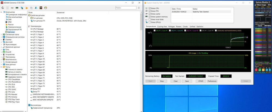Enable the Stress GPU(s) checkbox
Image resolution: width=272 pixels, height=112 pixels.
[150, 22]
